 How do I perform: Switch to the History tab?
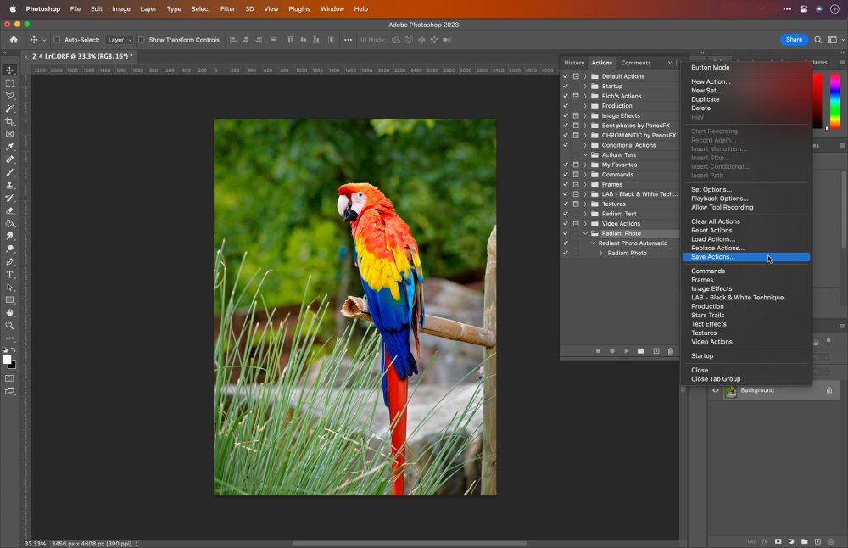pos(574,63)
